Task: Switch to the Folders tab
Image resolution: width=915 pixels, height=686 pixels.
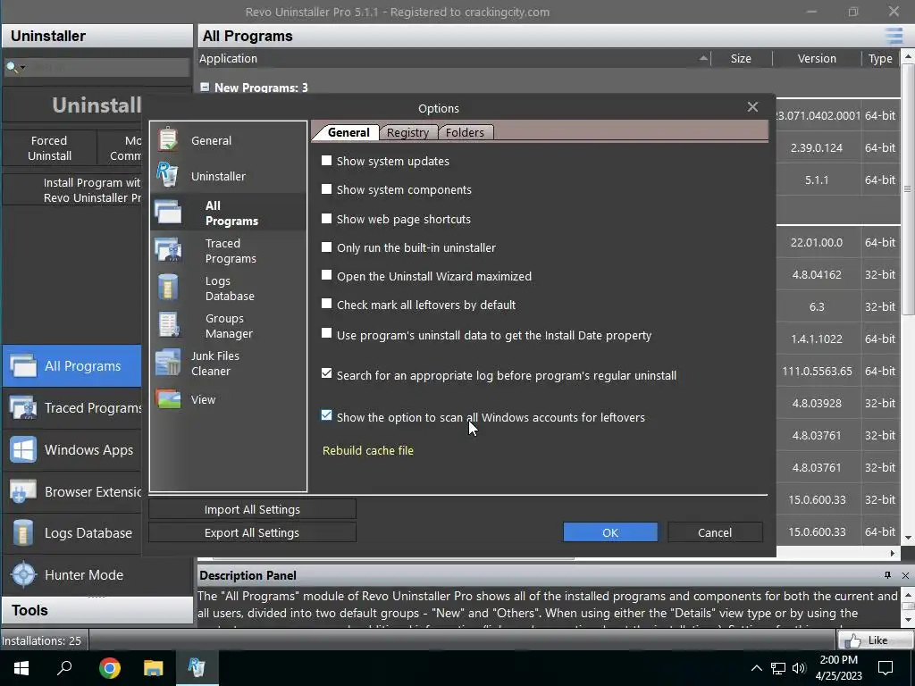Action: tap(465, 132)
